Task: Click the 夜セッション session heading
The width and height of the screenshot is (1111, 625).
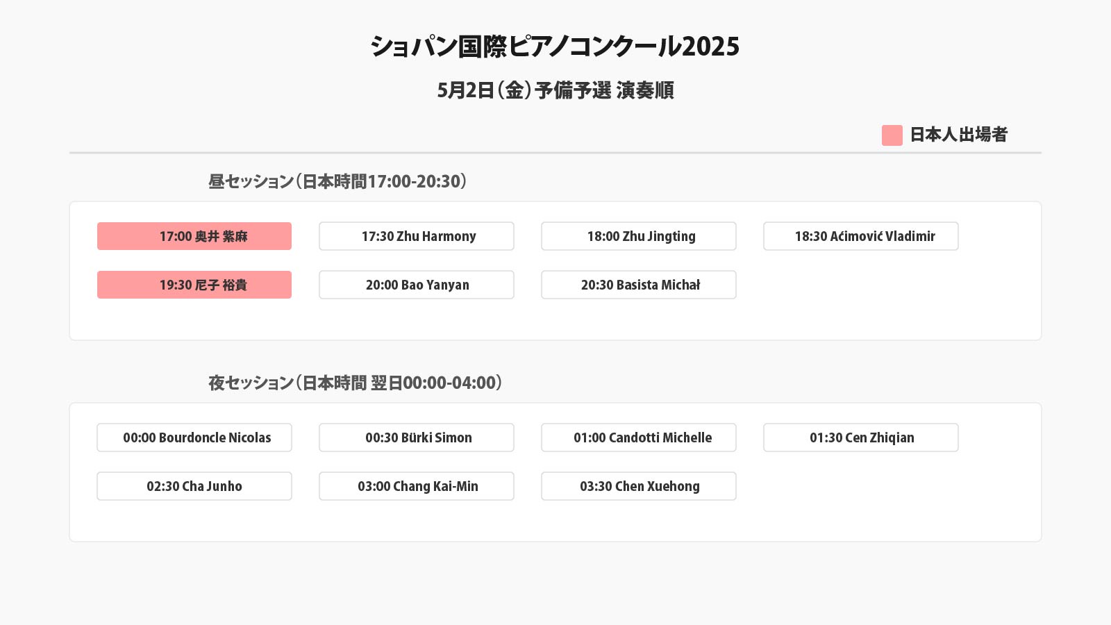Action: (x=356, y=383)
